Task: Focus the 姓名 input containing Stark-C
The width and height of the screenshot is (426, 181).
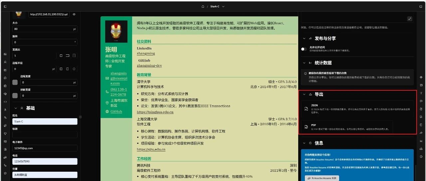Action: click(x=45, y=122)
